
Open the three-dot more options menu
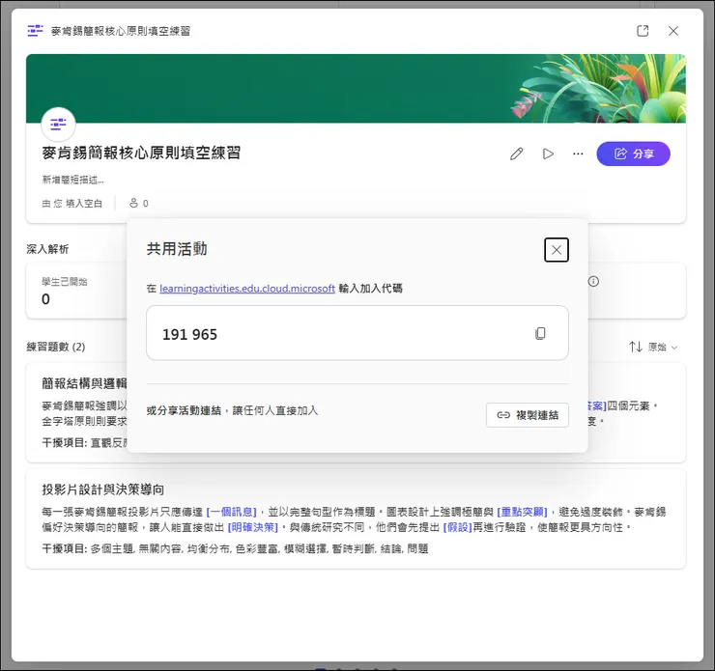tap(578, 154)
